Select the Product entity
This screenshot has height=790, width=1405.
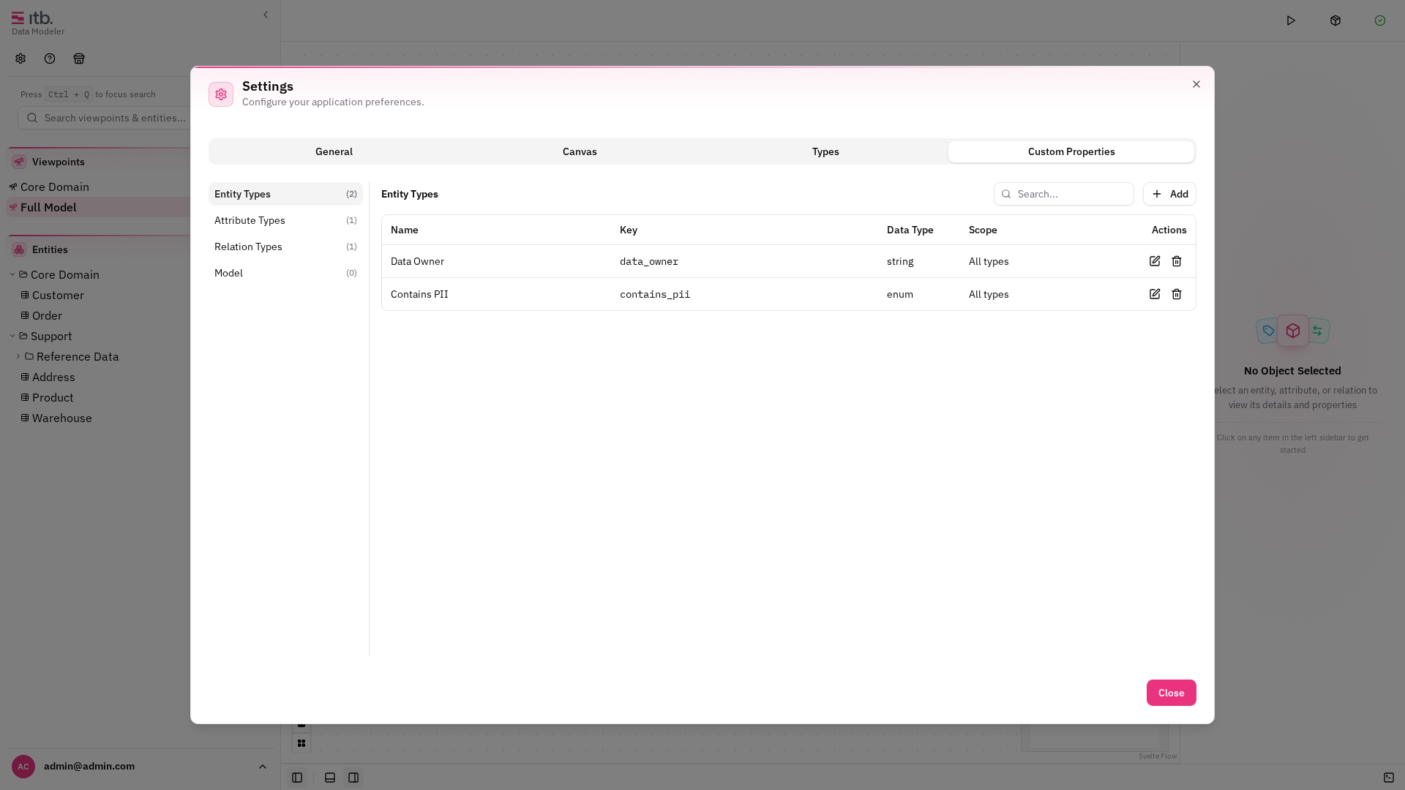(x=53, y=397)
